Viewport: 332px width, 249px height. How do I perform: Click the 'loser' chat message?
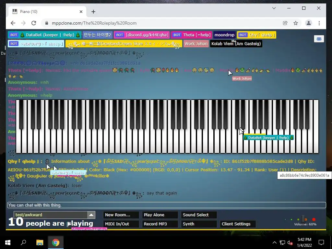(x=77, y=185)
